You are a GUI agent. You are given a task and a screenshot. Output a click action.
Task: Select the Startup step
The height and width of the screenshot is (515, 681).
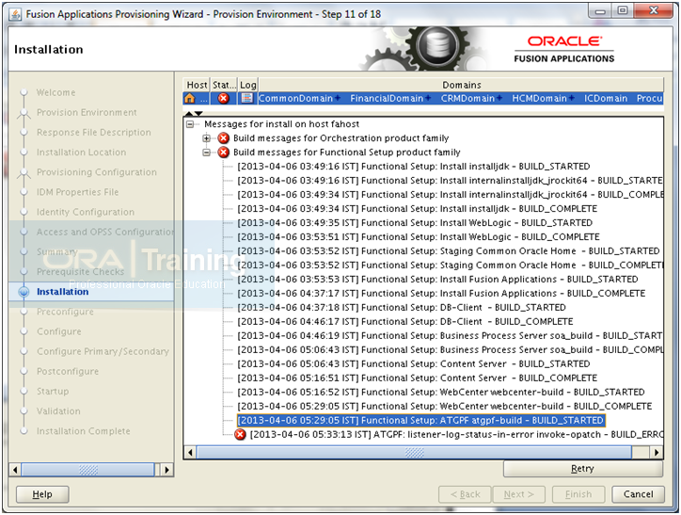[x=53, y=391]
